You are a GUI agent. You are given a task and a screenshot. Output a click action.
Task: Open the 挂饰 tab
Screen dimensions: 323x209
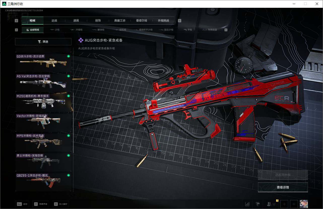click(x=98, y=21)
